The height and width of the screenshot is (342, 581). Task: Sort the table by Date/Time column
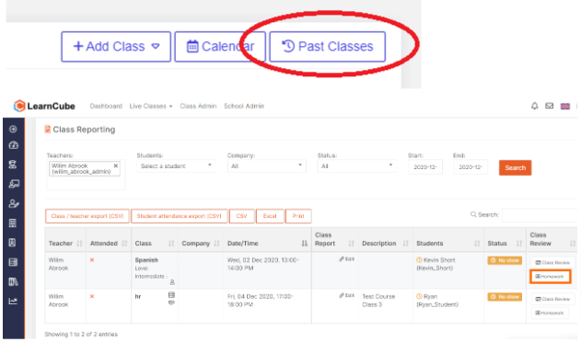click(267, 244)
